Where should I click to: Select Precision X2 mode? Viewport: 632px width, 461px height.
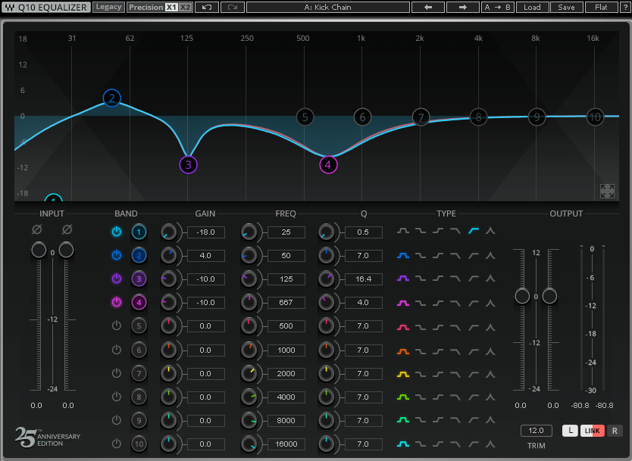[x=185, y=8]
